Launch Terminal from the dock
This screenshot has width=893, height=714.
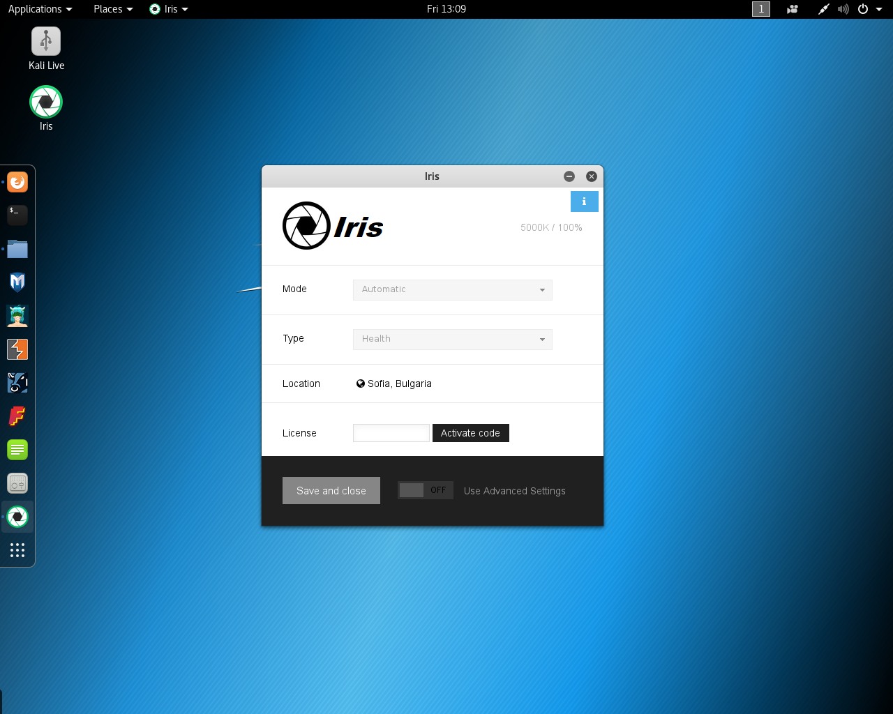pos(17,215)
